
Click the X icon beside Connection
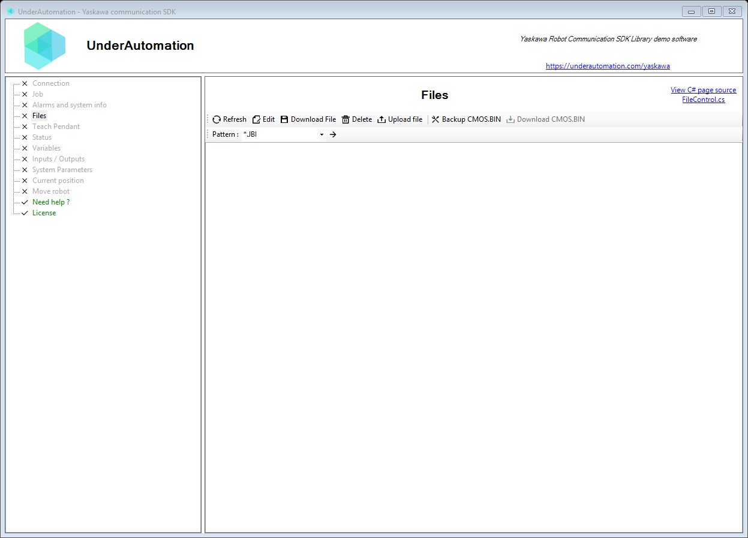point(25,83)
